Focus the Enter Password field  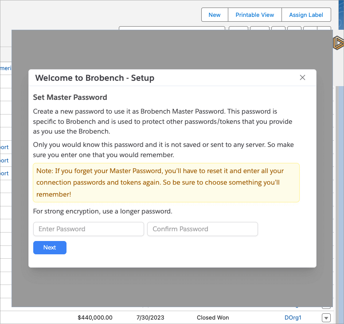(89, 229)
